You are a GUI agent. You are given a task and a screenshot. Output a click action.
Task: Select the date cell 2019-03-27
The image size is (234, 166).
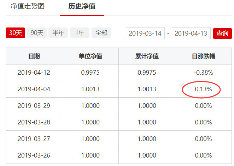(x=34, y=139)
